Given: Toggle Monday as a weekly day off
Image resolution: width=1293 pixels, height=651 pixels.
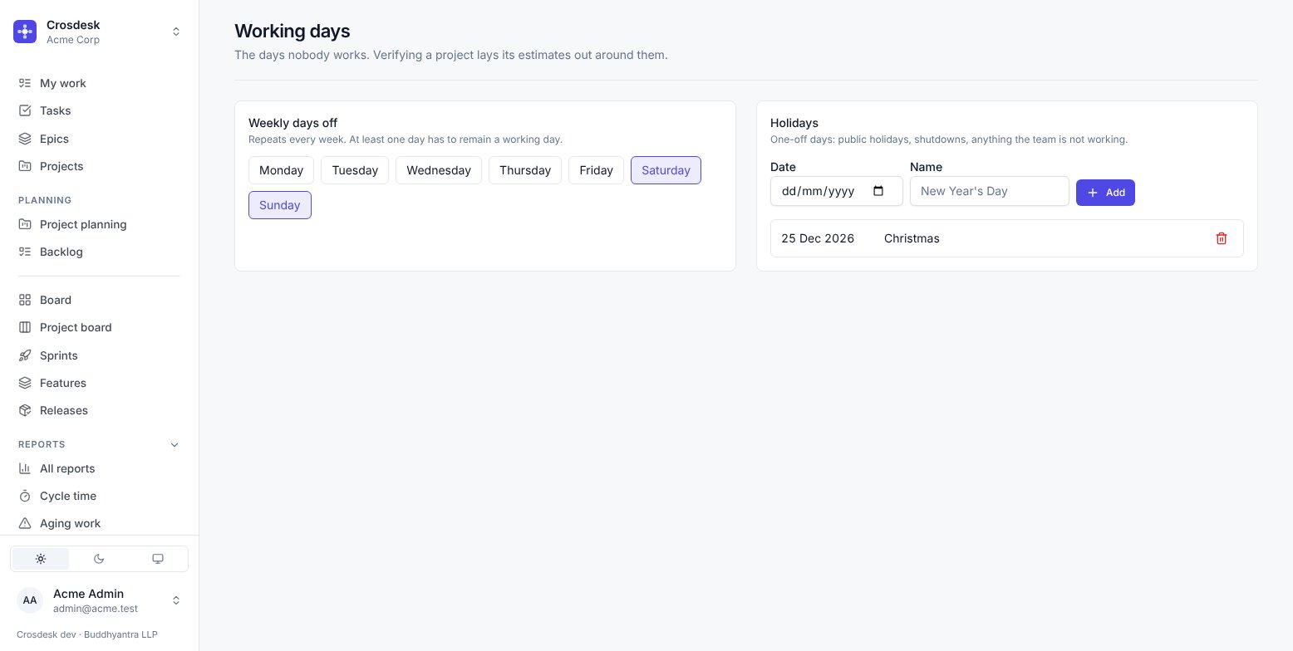Looking at the screenshot, I should click(x=281, y=170).
